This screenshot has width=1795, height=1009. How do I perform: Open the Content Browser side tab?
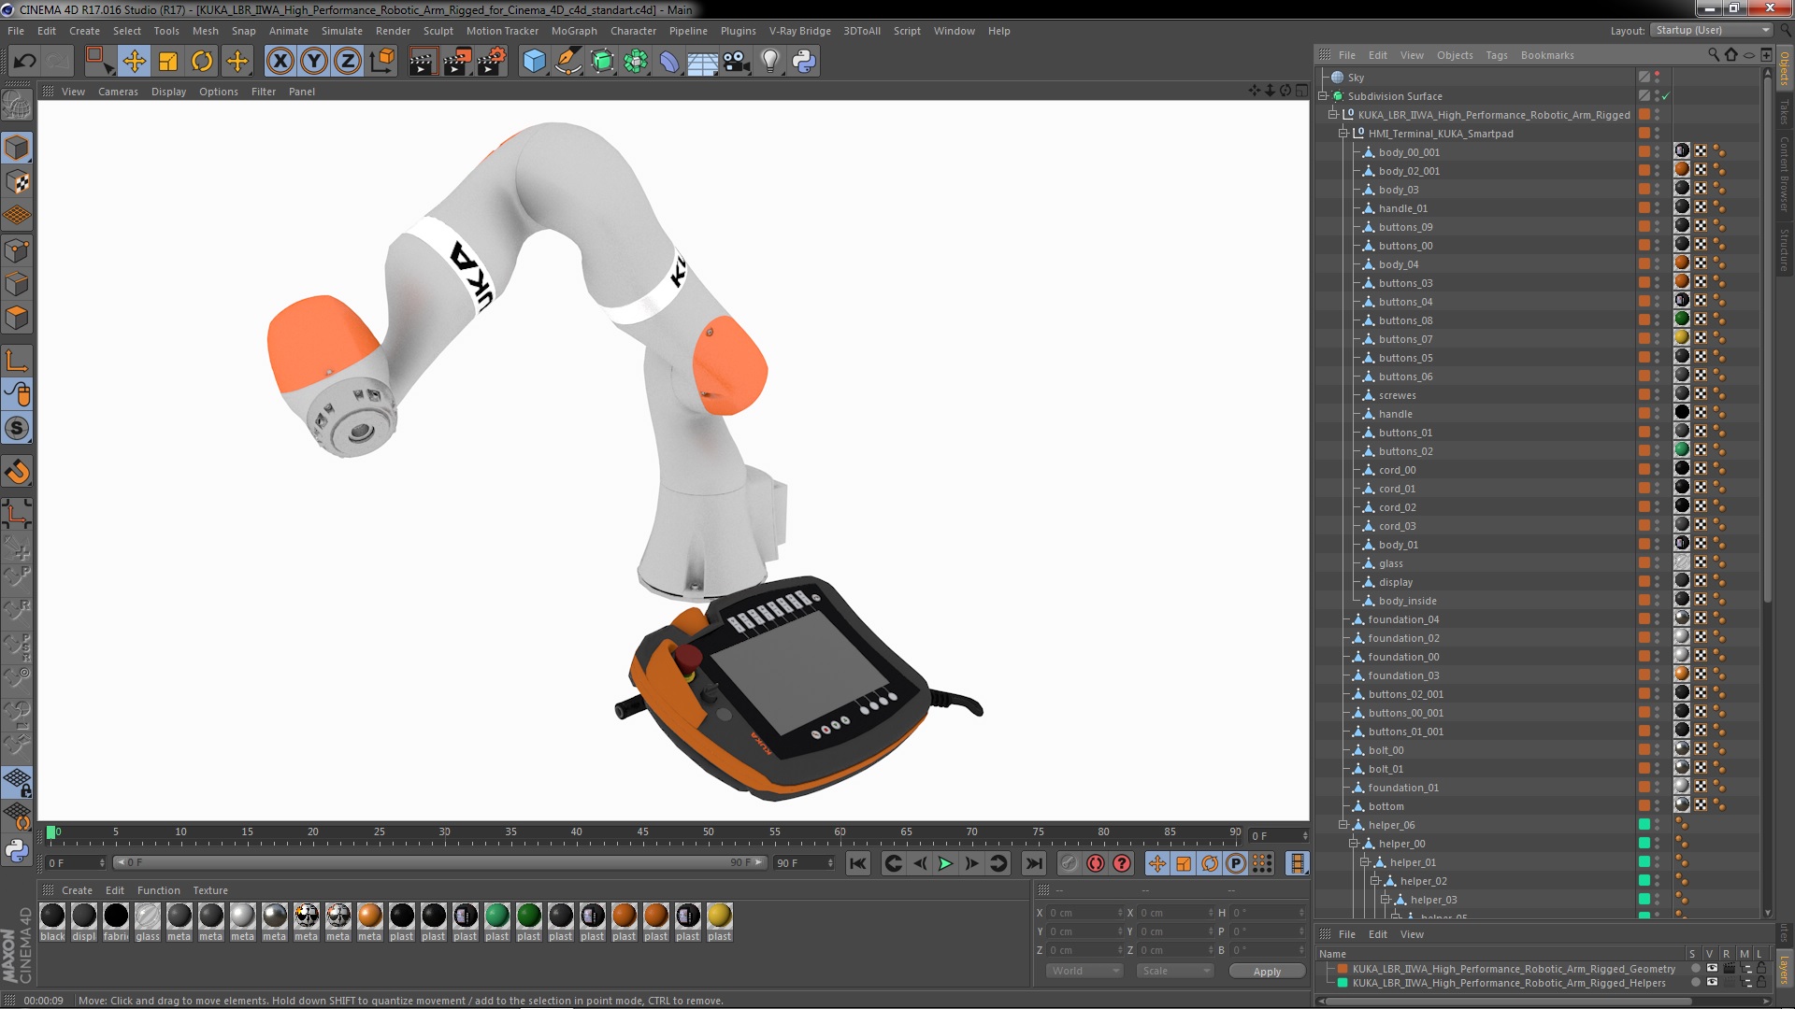[1785, 175]
